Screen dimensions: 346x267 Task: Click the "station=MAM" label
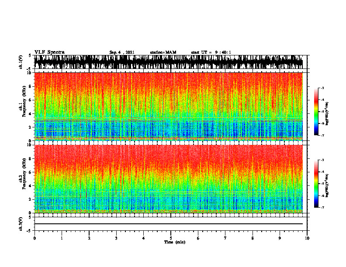(x=163, y=52)
